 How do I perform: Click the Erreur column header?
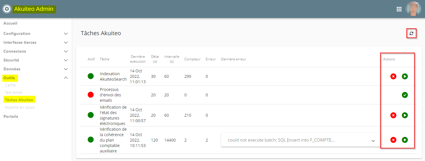tap(211, 59)
